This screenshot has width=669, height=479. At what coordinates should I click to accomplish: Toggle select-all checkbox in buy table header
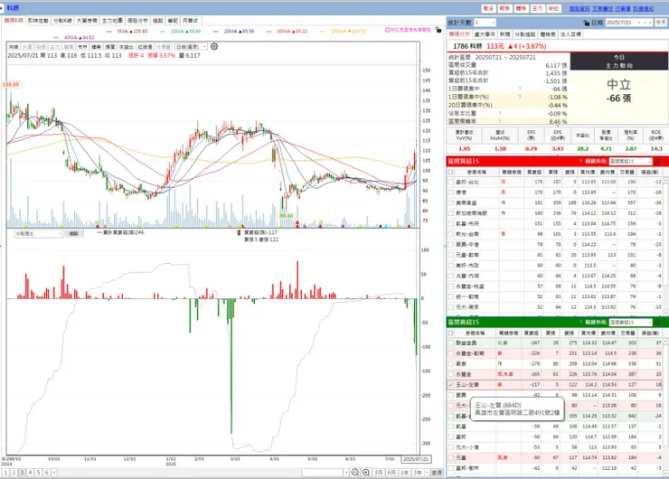[x=450, y=172]
